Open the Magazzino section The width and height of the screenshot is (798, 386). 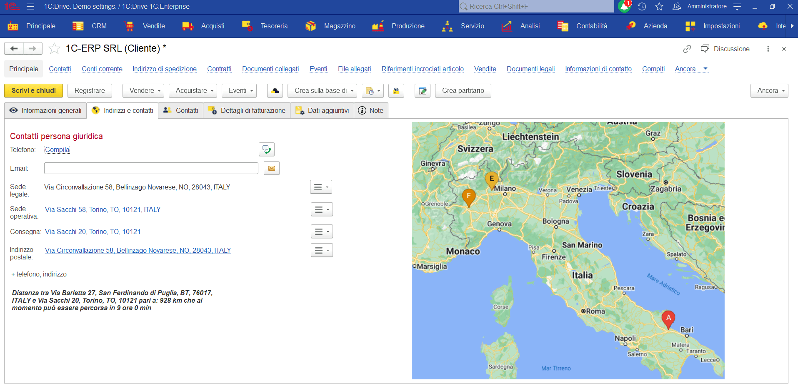[330, 26]
